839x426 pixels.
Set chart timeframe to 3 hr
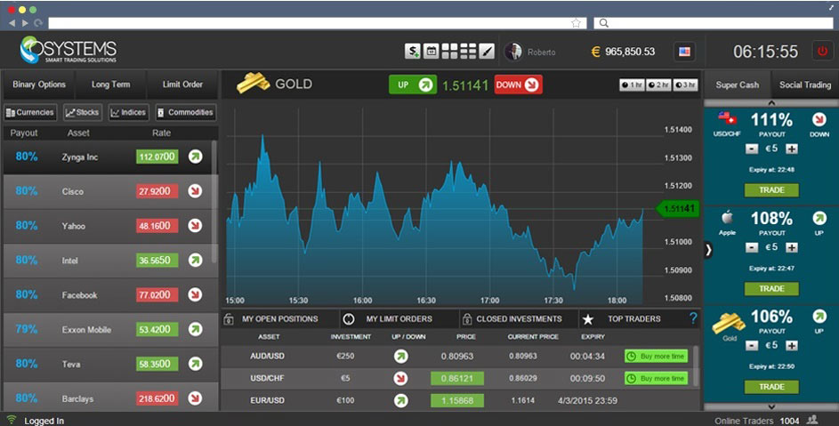685,85
